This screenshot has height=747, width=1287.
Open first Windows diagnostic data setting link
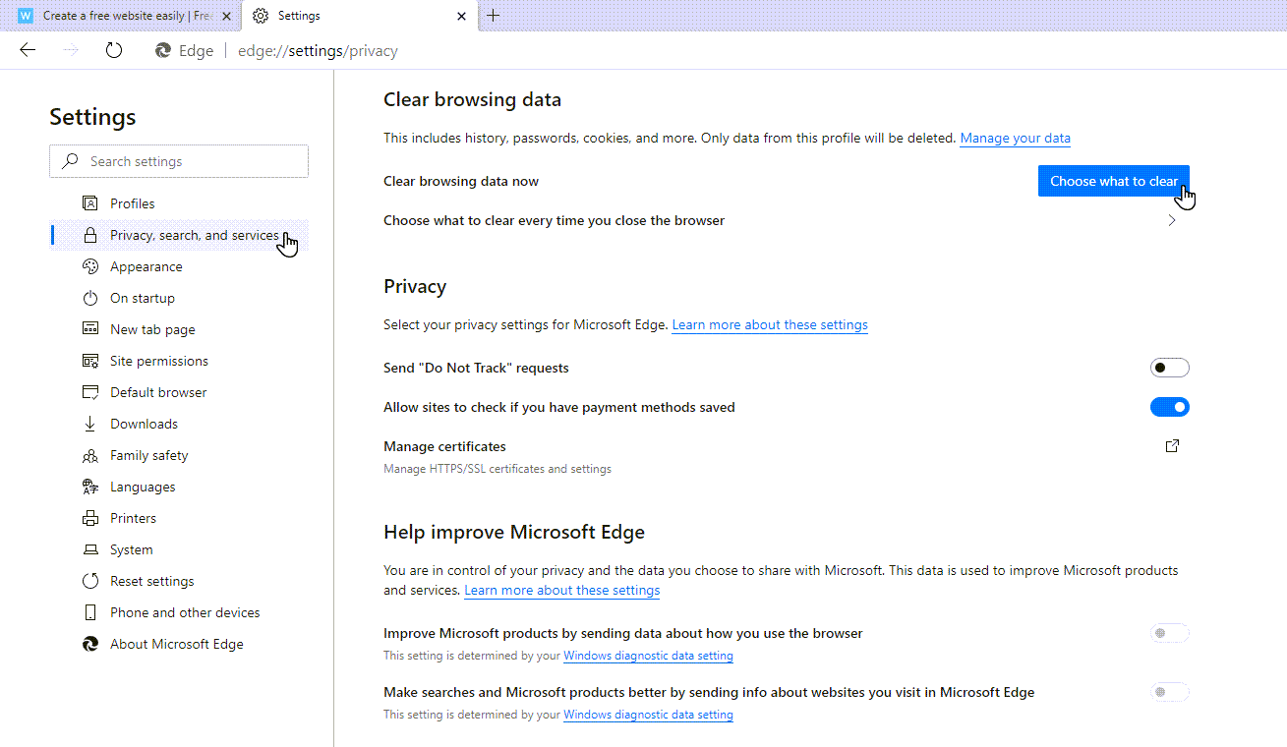649,656
